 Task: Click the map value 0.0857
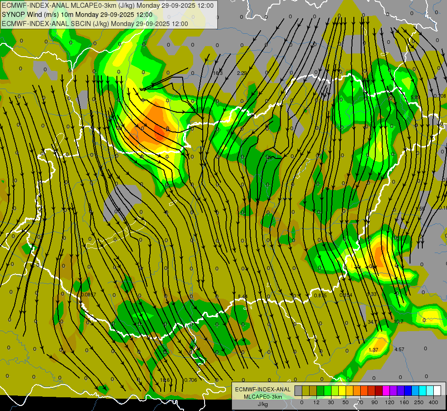(x=89, y=295)
